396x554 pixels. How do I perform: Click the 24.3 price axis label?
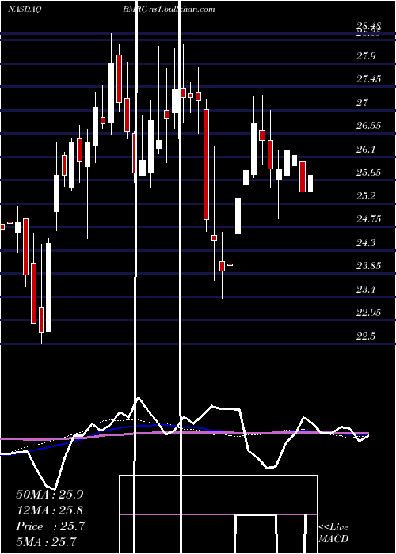point(366,243)
